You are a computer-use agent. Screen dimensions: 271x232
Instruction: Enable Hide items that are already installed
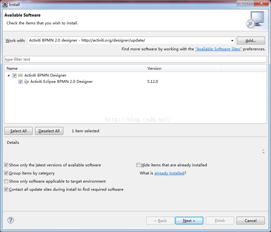pyautogui.click(x=138, y=165)
